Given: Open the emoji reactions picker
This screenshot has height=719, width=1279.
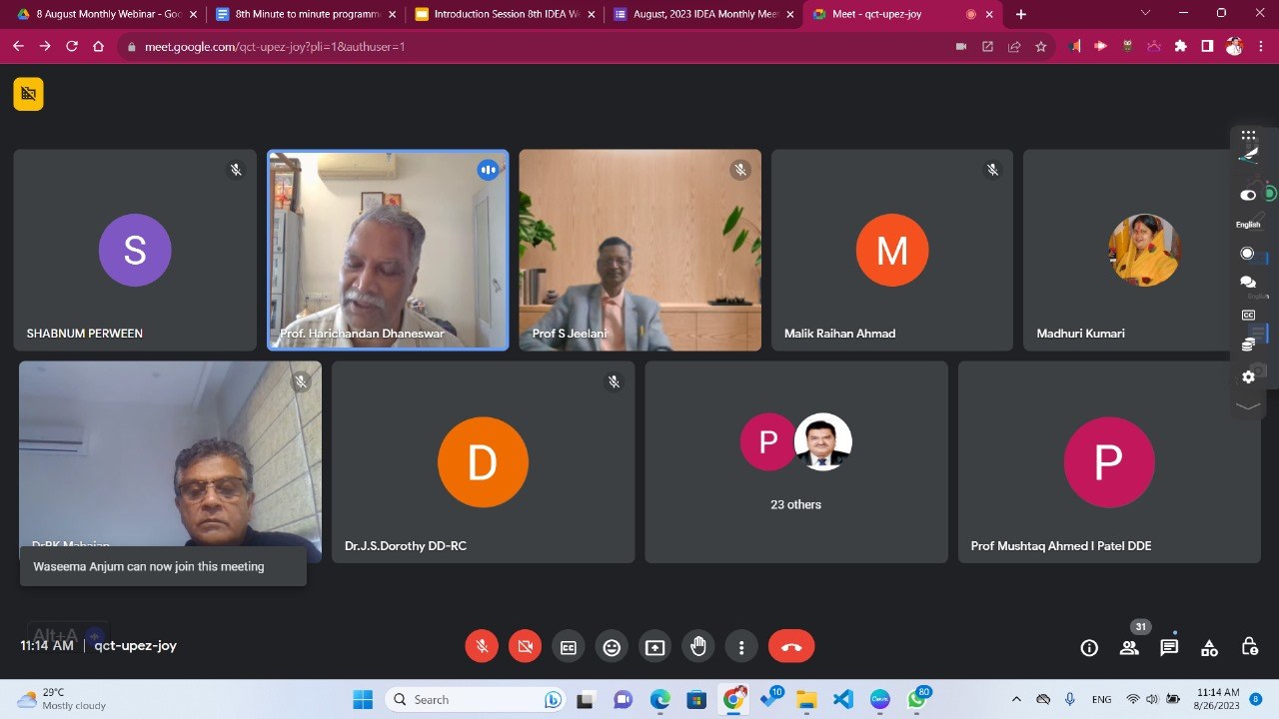Looking at the screenshot, I should [x=612, y=647].
